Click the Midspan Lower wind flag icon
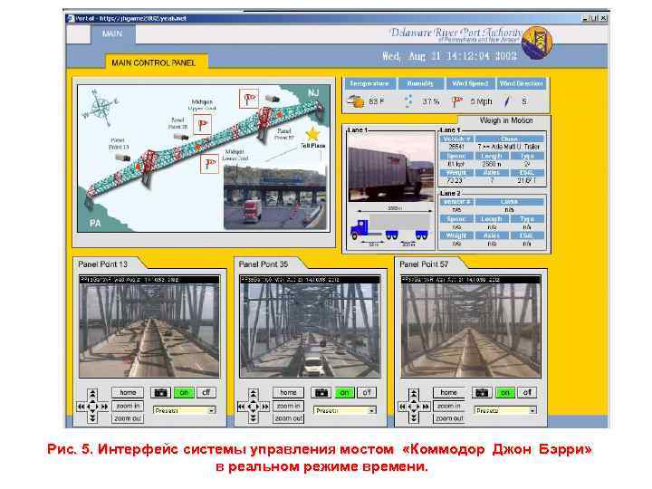 click(209, 163)
